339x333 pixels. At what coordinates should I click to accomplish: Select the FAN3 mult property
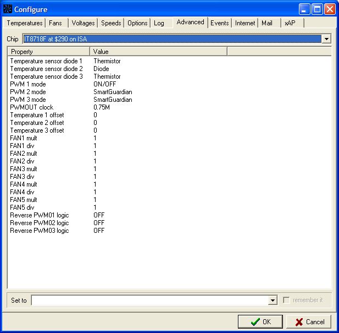(x=24, y=169)
